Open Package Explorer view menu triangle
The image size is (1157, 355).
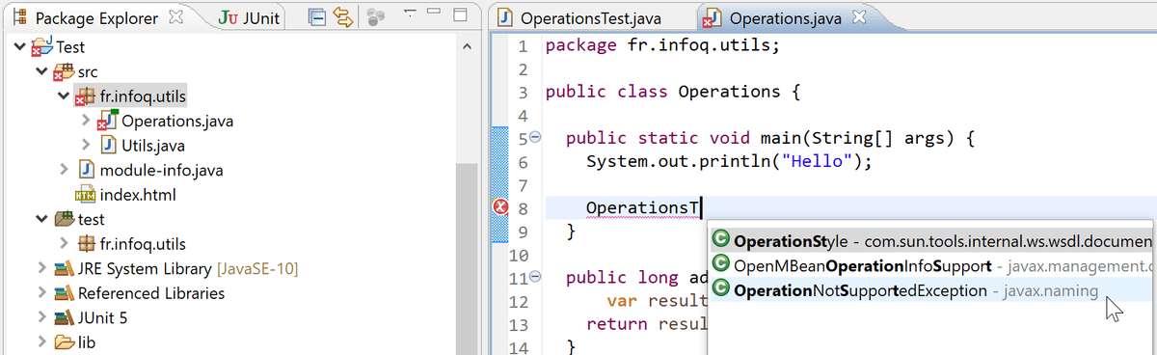coord(409,13)
